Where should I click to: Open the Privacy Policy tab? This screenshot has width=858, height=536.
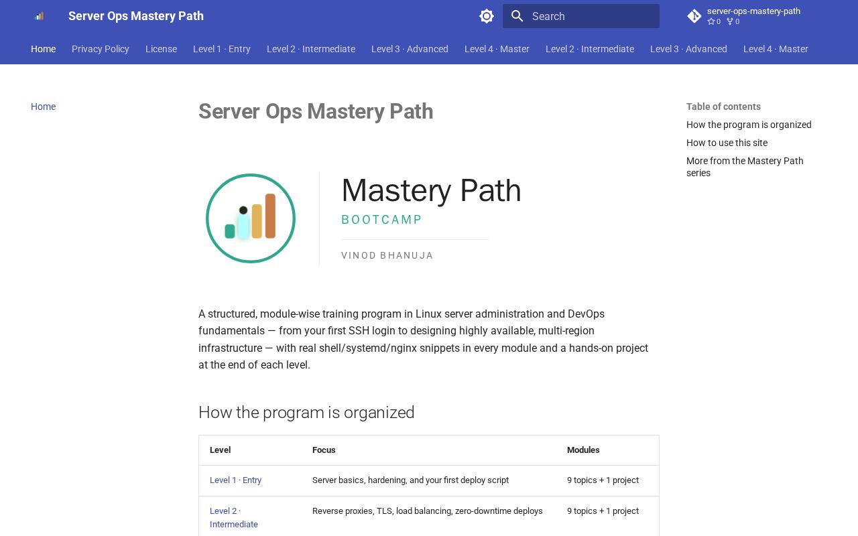click(101, 49)
